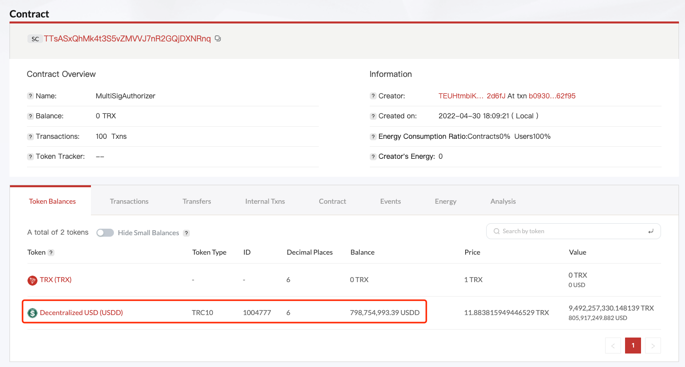Toggle Hide Small Balances switch
This screenshot has width=685, height=367.
pyautogui.click(x=105, y=233)
